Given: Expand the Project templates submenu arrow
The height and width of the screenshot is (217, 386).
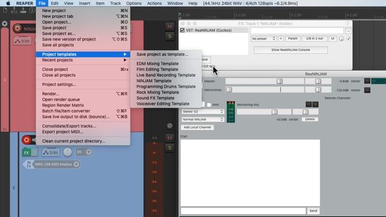Looking at the screenshot, I should coord(125,54).
